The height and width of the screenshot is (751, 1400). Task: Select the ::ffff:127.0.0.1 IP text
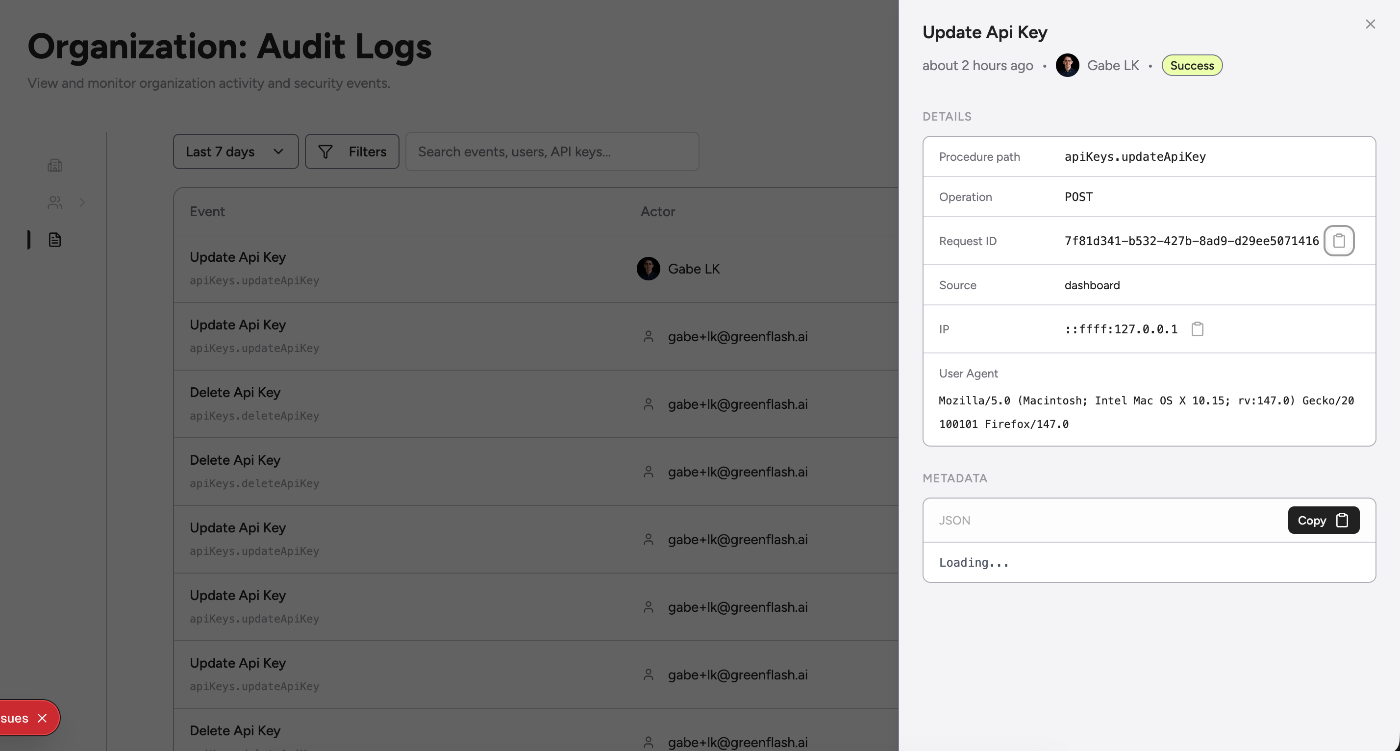tap(1121, 329)
